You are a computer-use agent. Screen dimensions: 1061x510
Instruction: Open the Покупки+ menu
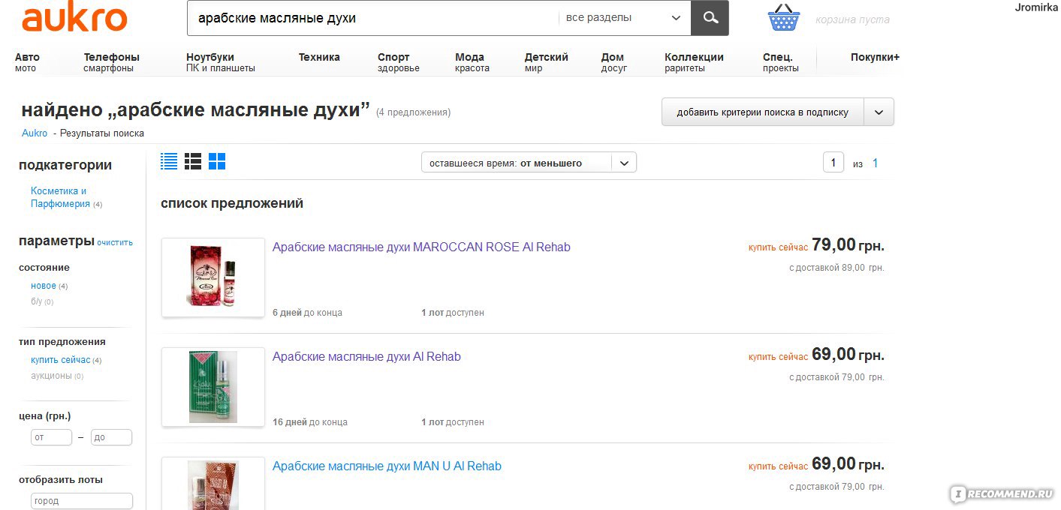(875, 57)
